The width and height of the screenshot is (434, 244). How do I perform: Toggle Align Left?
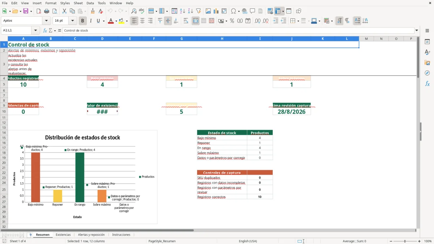pos(134,21)
